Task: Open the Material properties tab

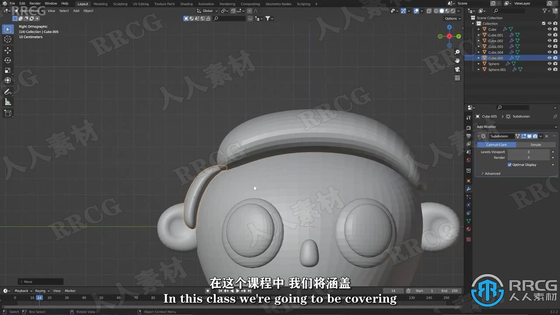Action: point(469,229)
